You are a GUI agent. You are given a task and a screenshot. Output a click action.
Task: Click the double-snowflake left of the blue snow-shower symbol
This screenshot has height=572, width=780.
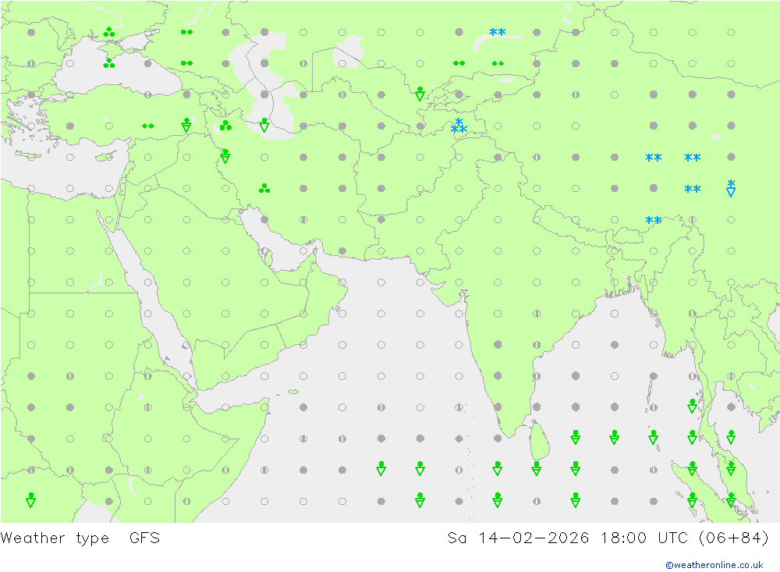(x=692, y=189)
